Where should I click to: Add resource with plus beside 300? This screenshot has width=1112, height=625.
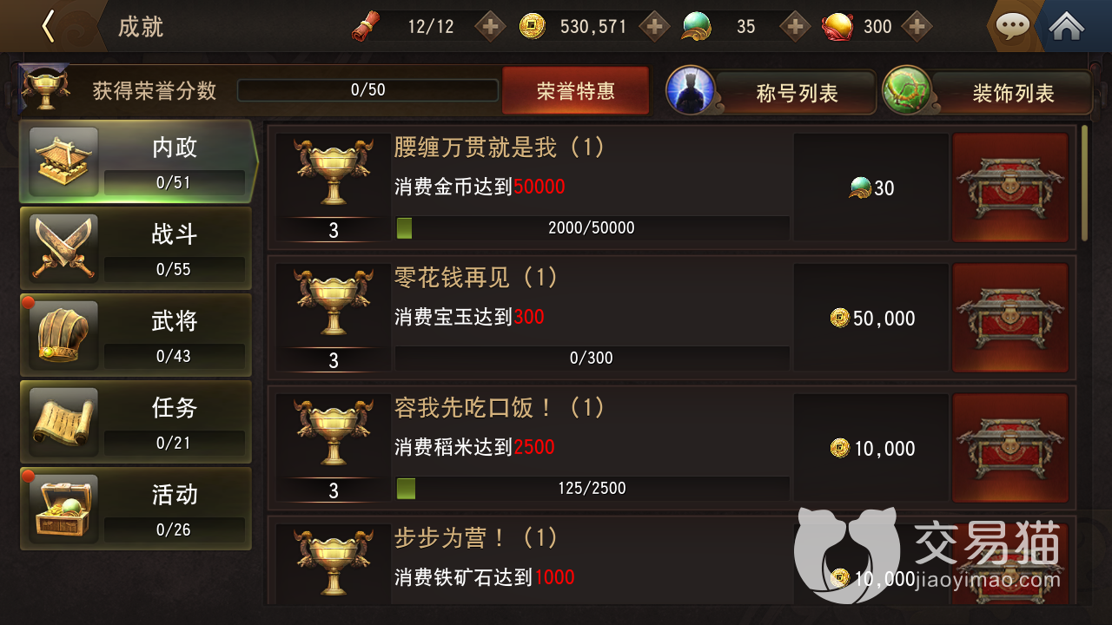click(916, 26)
